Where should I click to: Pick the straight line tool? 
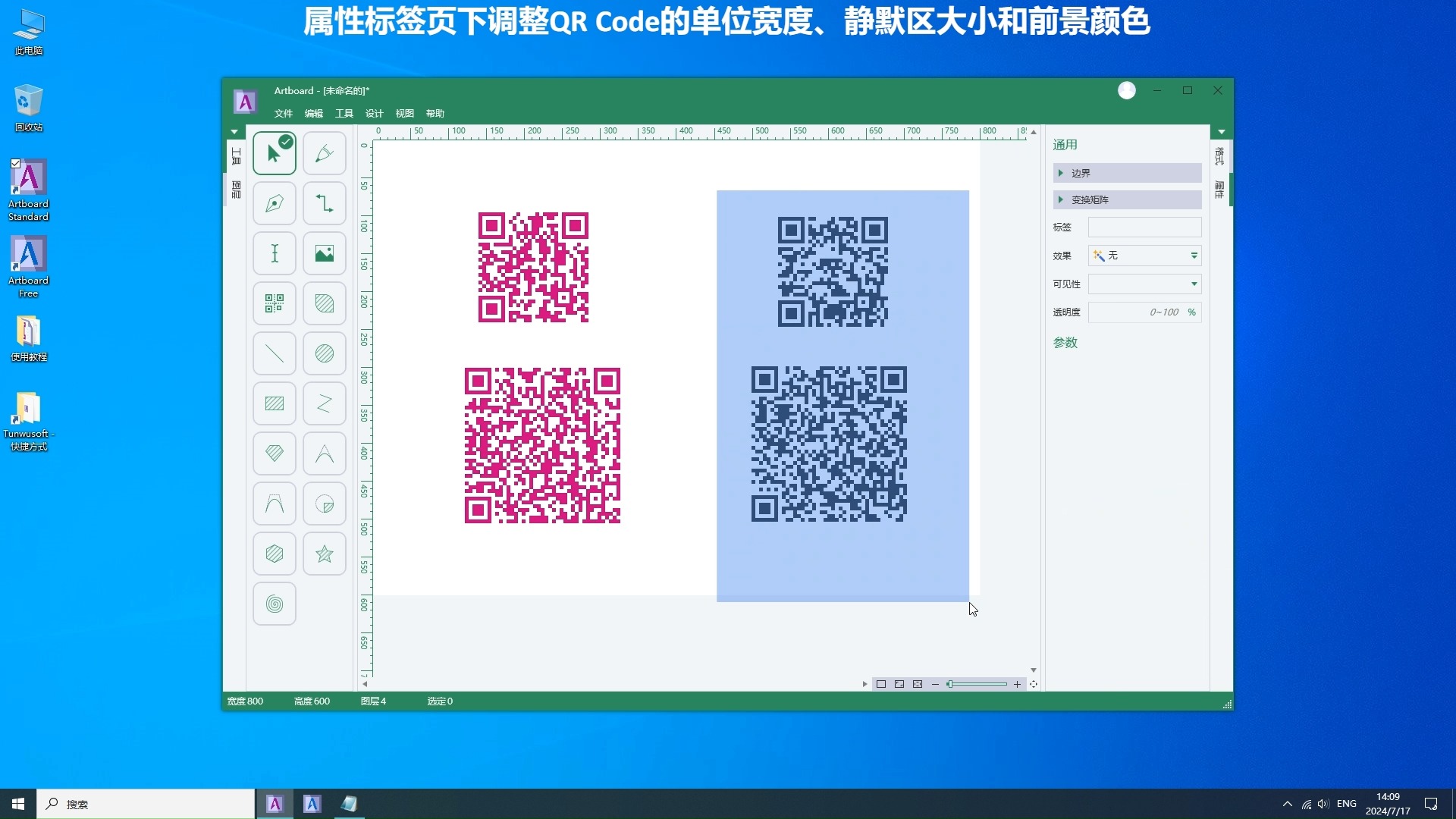coord(275,353)
